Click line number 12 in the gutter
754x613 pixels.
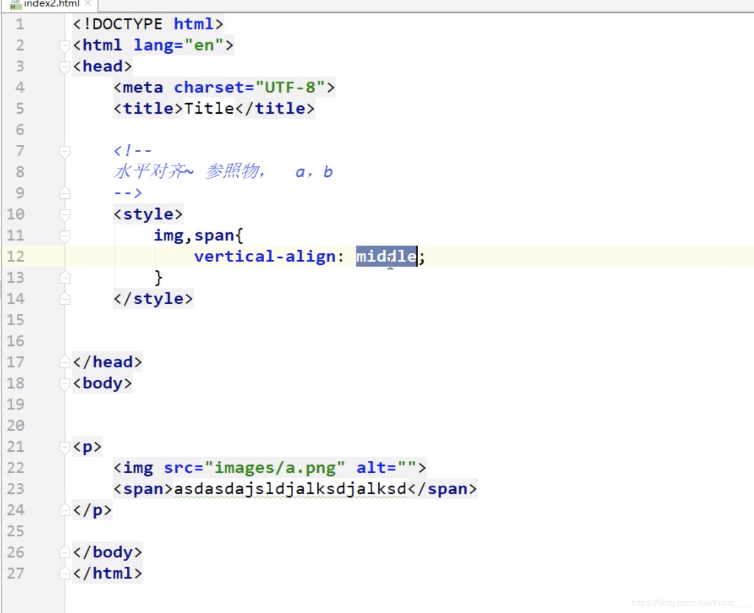[x=16, y=256]
